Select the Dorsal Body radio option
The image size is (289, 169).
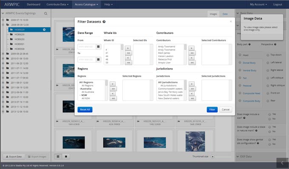pos(240,63)
